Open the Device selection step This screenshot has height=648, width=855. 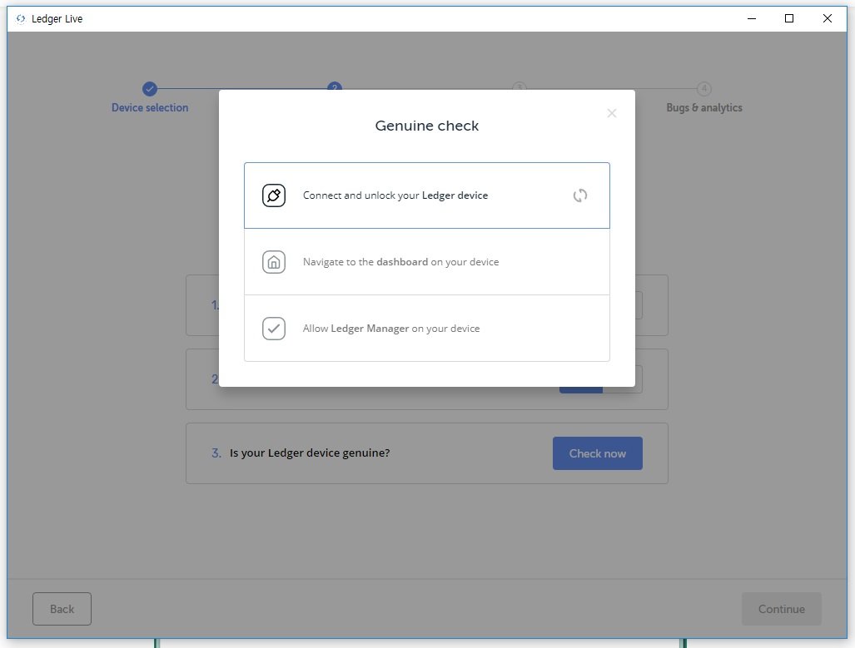[150, 107]
